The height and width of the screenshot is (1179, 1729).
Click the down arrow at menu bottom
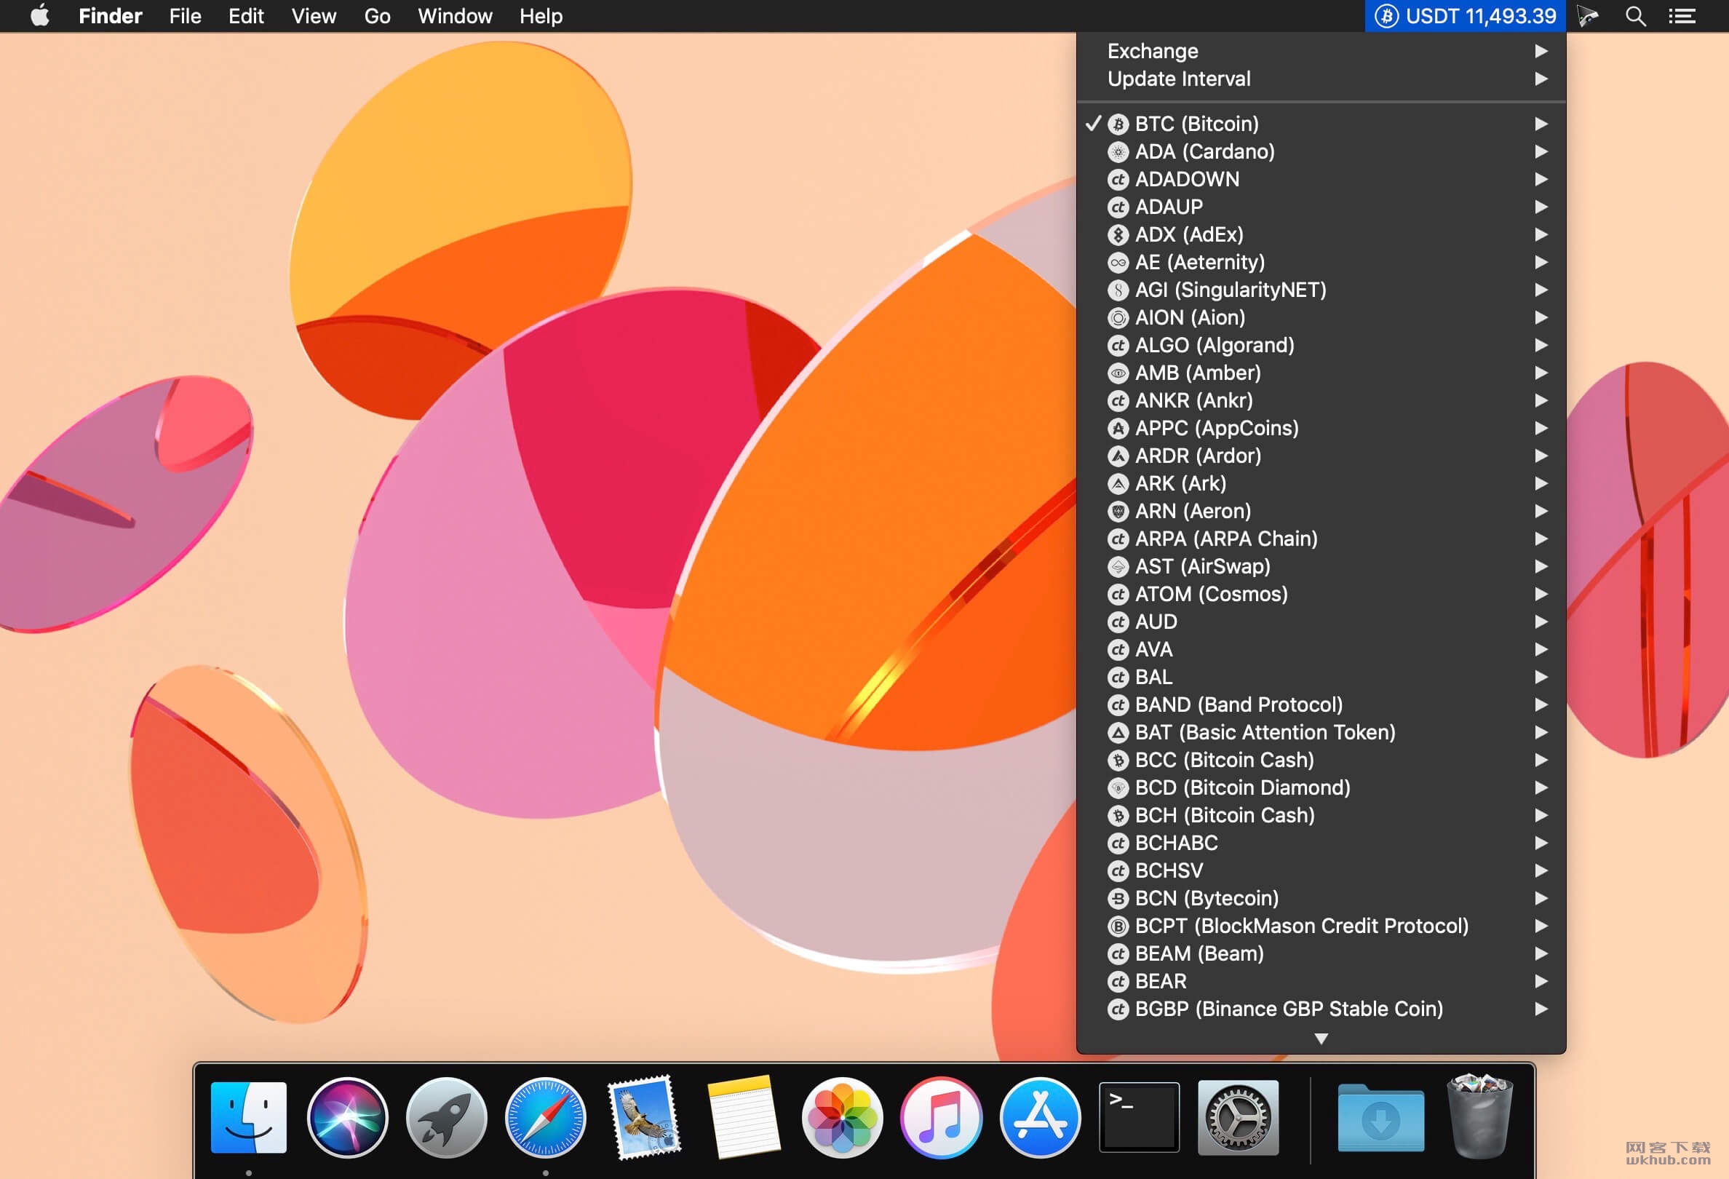1321,1039
